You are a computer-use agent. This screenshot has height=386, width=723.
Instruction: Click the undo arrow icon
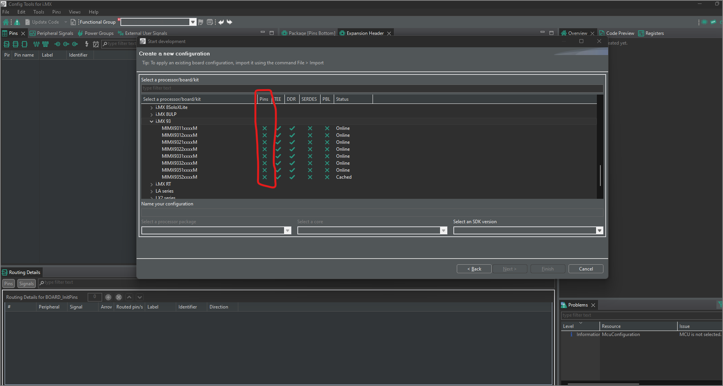[x=221, y=22]
